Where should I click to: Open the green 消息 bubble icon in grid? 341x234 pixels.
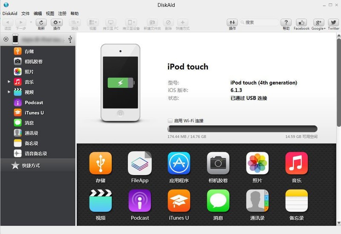coord(218,200)
